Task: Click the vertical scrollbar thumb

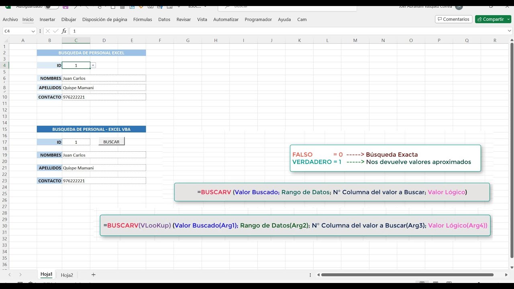Action: (x=512, y=150)
